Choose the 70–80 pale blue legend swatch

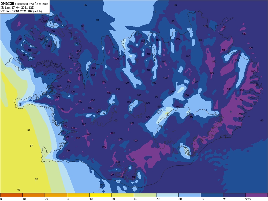[167, 195]
